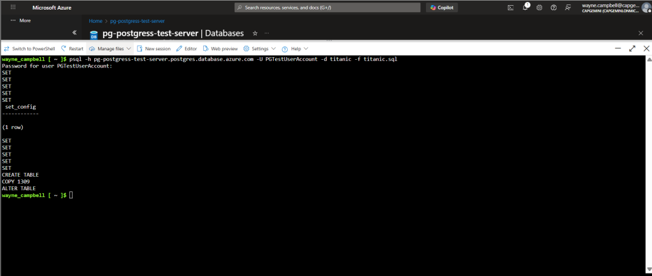Go to the Home breadcrumb link
Viewport: 652px width, 276px height.
click(96, 21)
